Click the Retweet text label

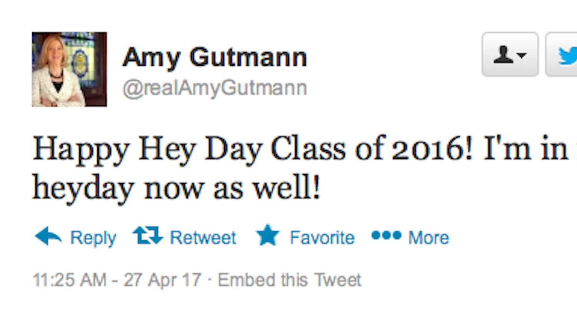point(203,238)
